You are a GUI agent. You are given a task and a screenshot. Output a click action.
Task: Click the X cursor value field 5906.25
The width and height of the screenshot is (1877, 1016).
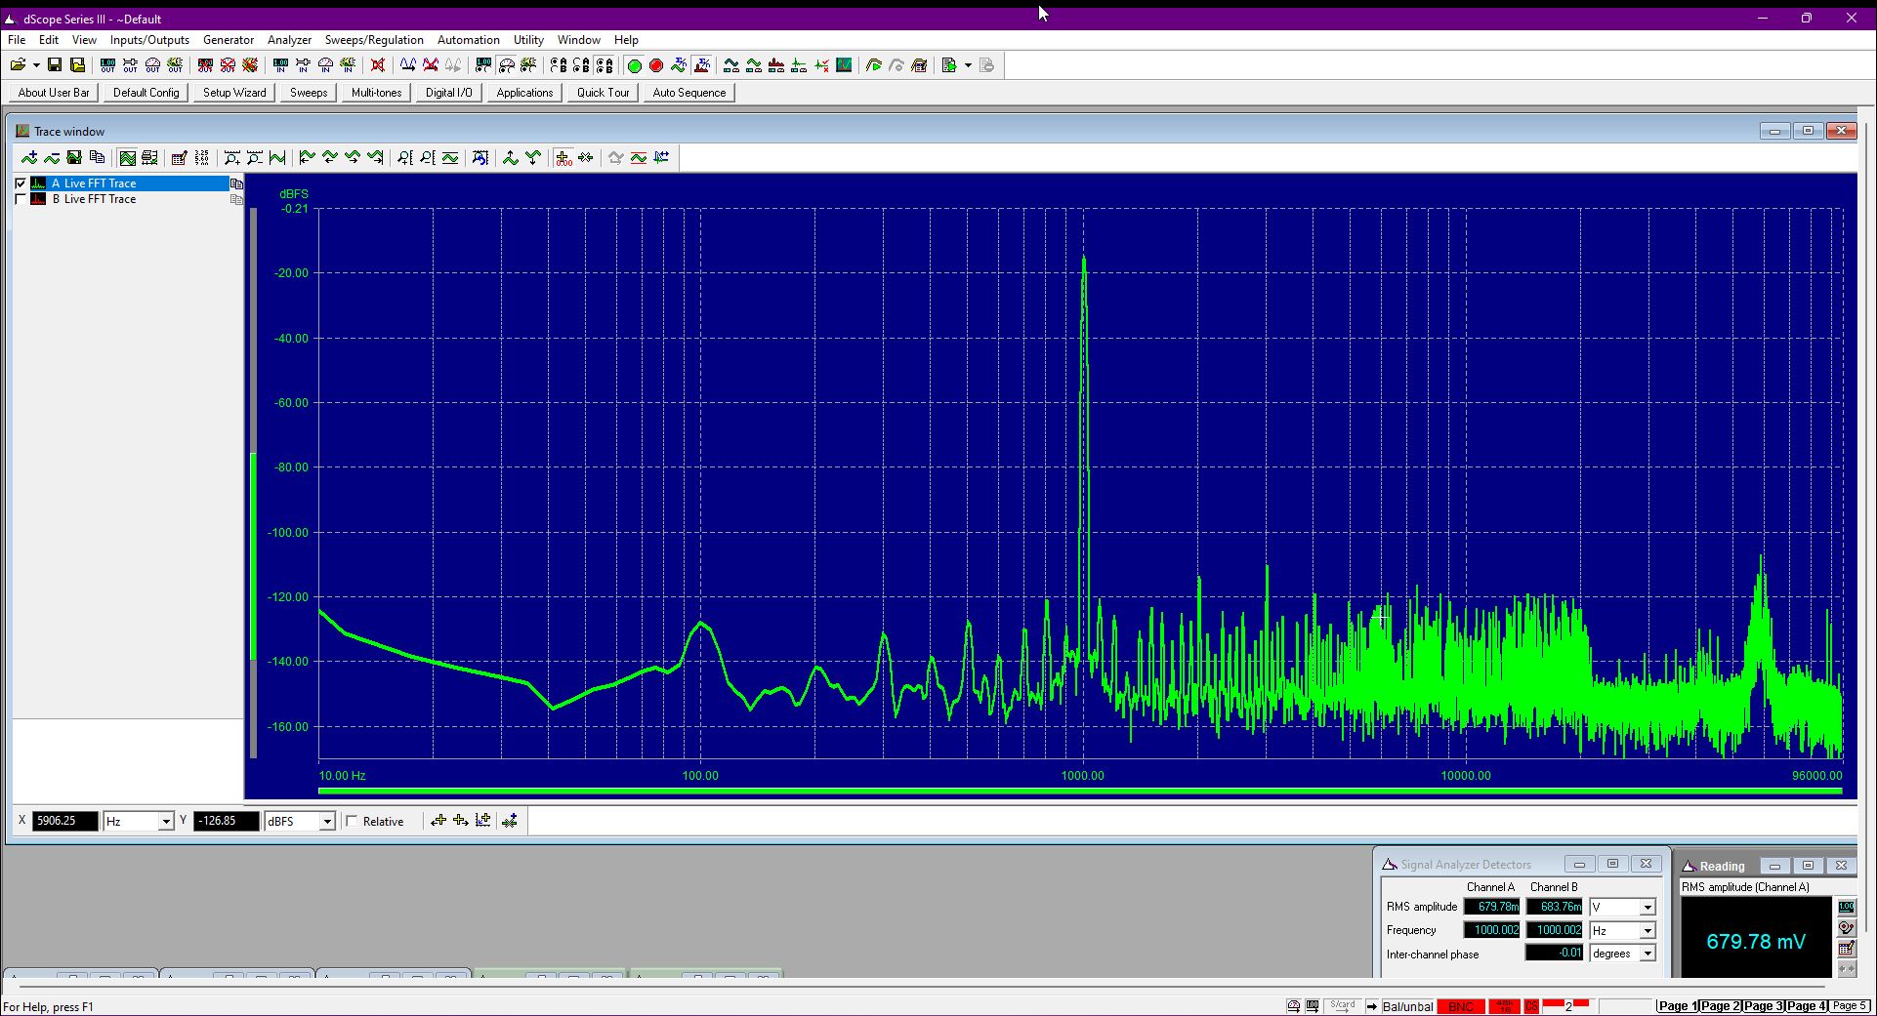click(65, 821)
